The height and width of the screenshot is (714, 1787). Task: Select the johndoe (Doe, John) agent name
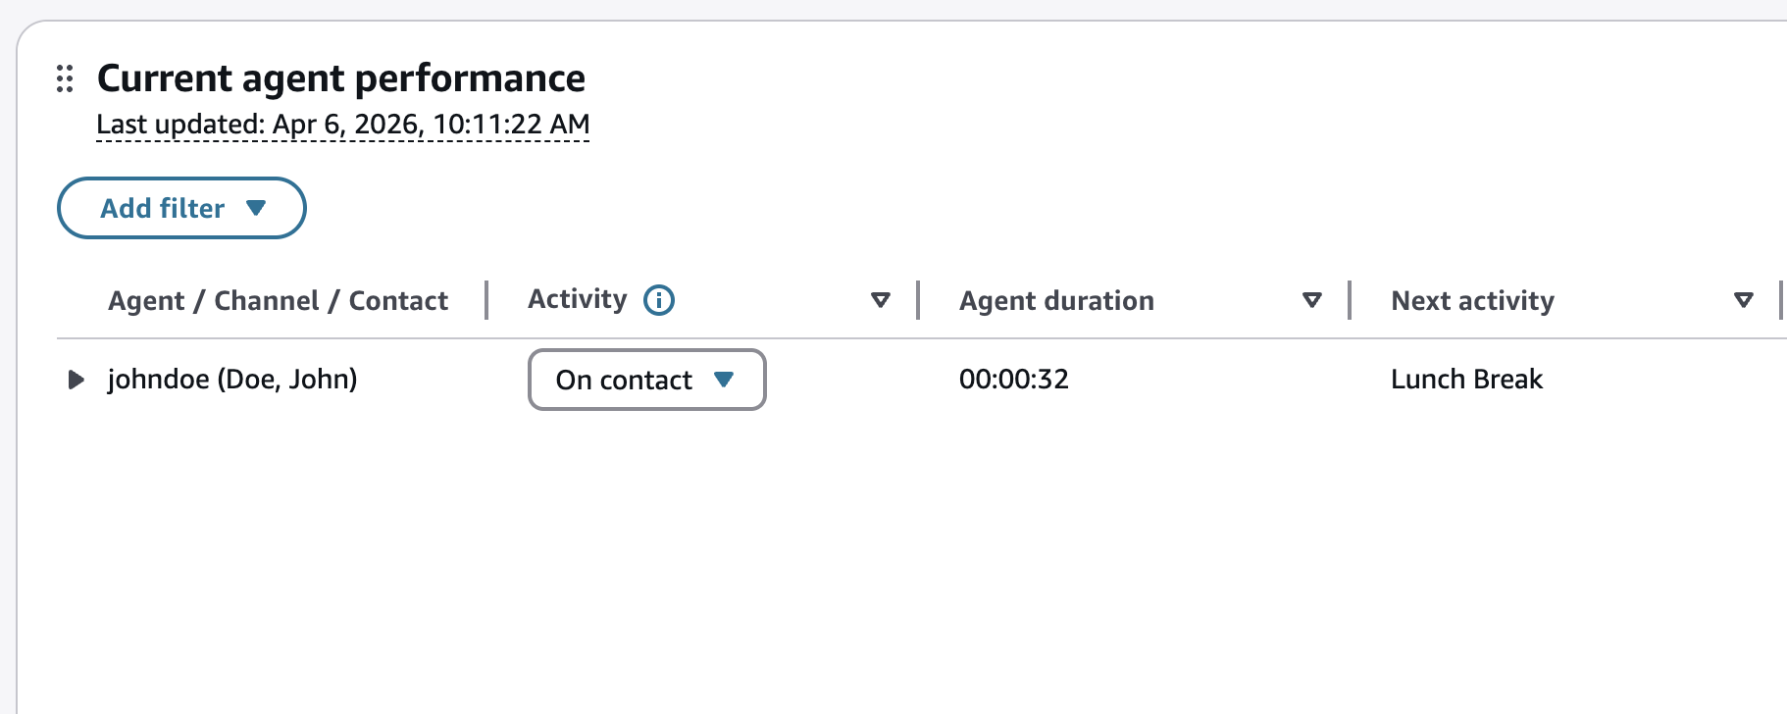click(232, 380)
